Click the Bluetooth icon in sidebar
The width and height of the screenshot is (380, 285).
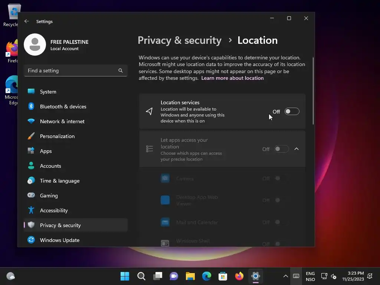[31, 106]
